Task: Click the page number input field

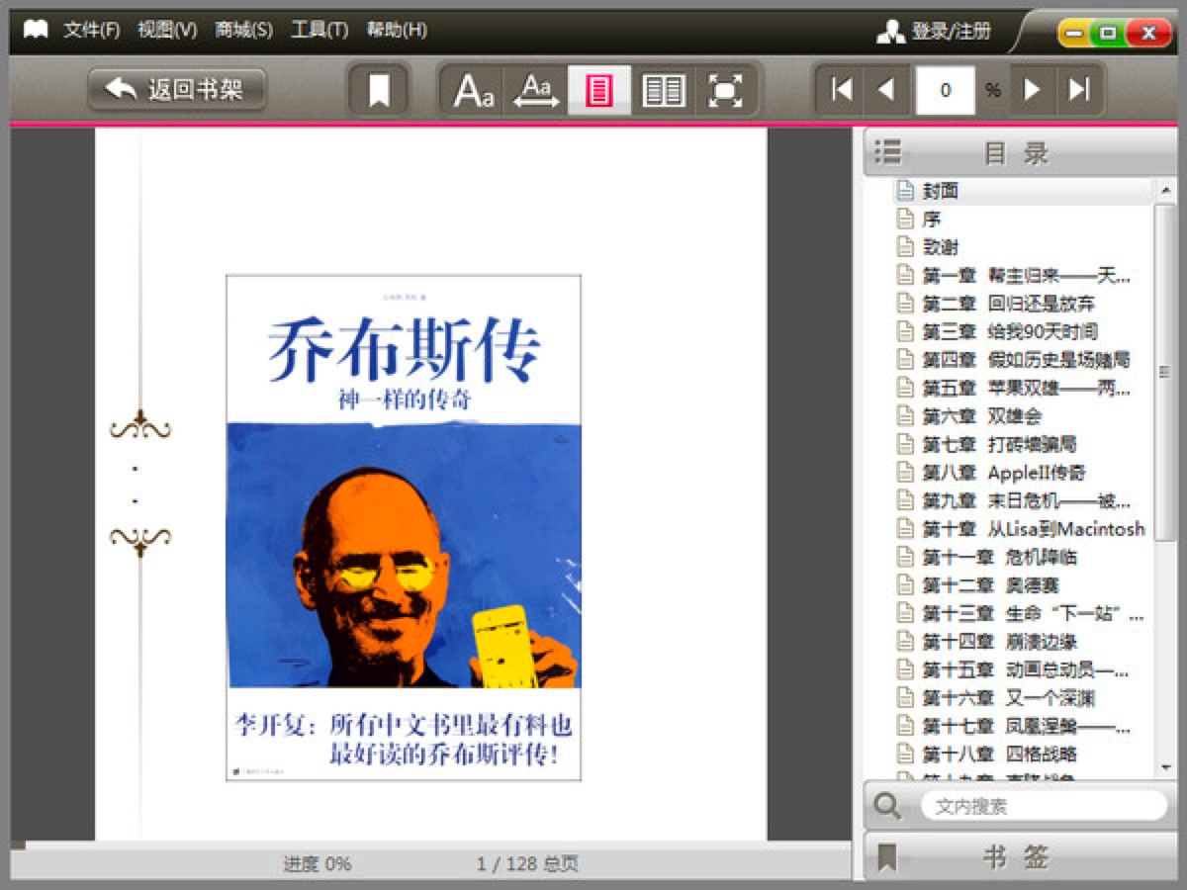Action: 947,89
